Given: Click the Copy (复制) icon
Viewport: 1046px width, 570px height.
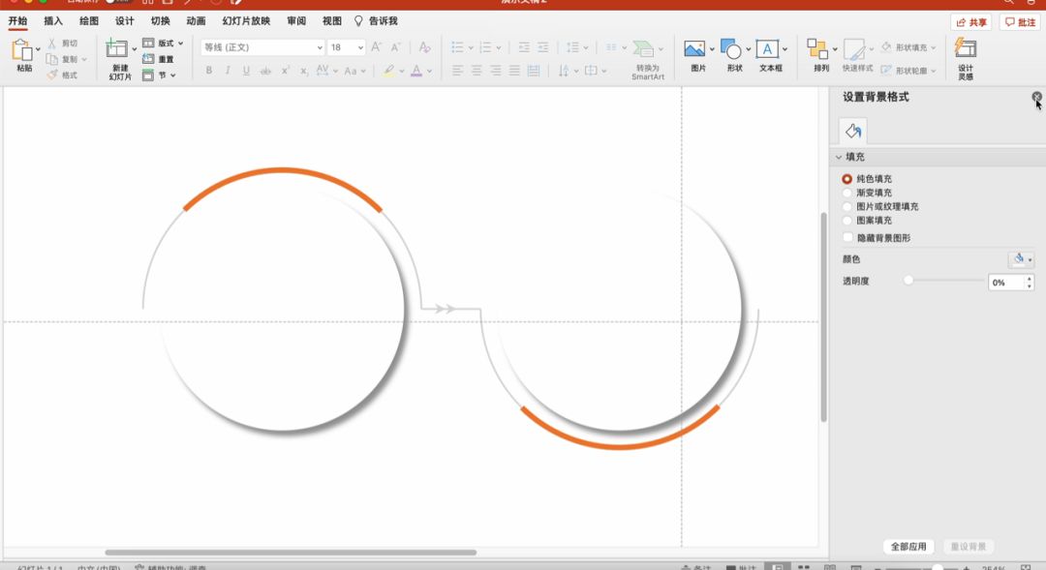Looking at the screenshot, I should tap(51, 59).
